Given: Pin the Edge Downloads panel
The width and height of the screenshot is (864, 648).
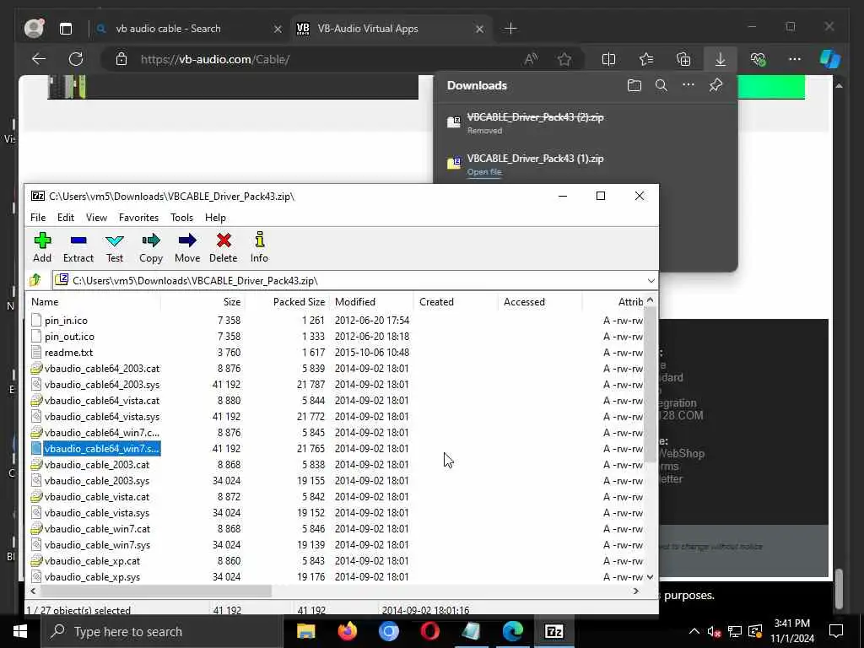Looking at the screenshot, I should [x=715, y=85].
